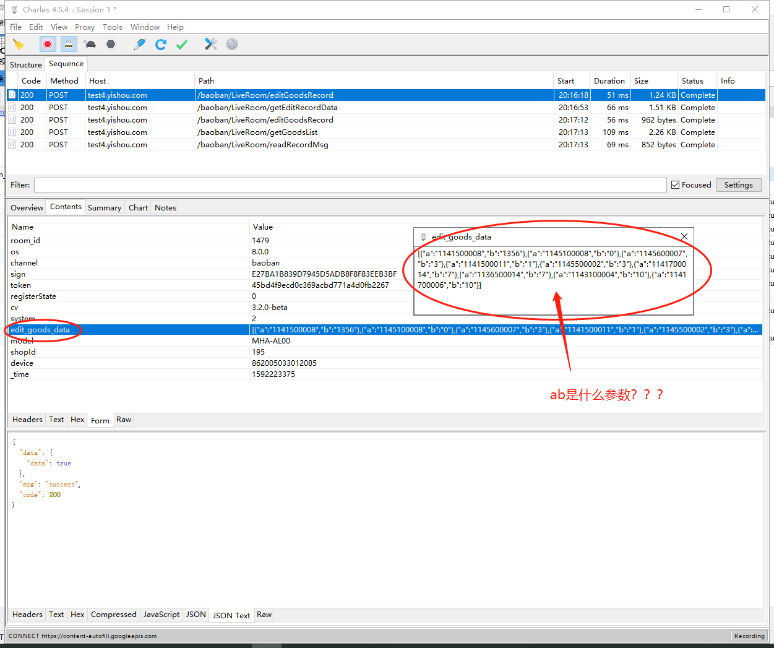Select the model value MHA-AL00

coord(271,341)
